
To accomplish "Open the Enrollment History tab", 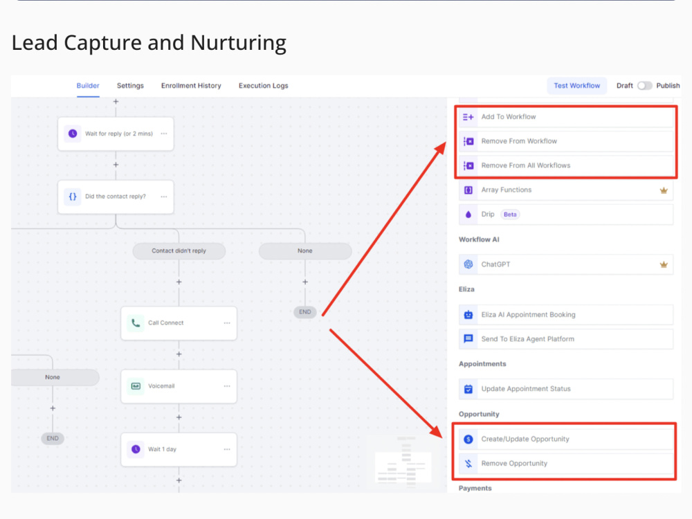I will point(191,86).
